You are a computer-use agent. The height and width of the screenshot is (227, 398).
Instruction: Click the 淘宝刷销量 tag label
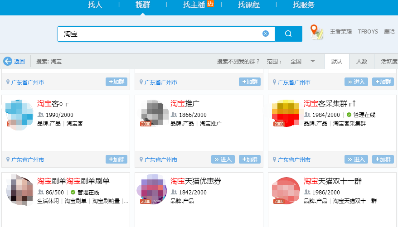pyautogui.click(x=106, y=201)
